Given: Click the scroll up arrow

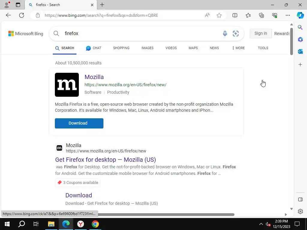Looking at the screenshot, I should tap(291, 25).
